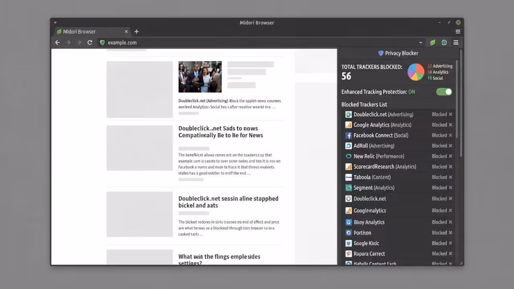Close the Midori Browser tab
Image resolution: width=514 pixels, height=289 pixels.
point(126,32)
